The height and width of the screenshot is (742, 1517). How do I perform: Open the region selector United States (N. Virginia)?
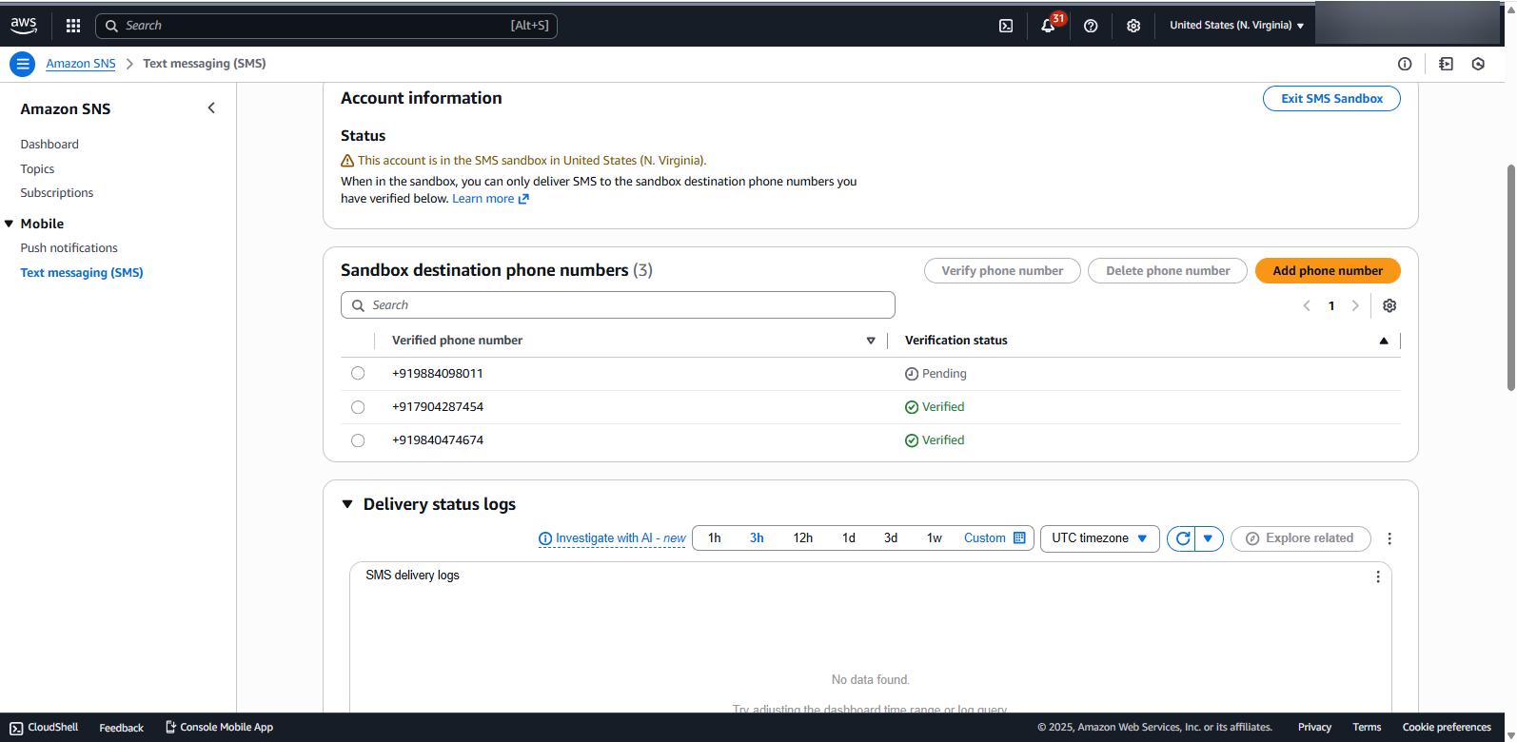pos(1236,26)
